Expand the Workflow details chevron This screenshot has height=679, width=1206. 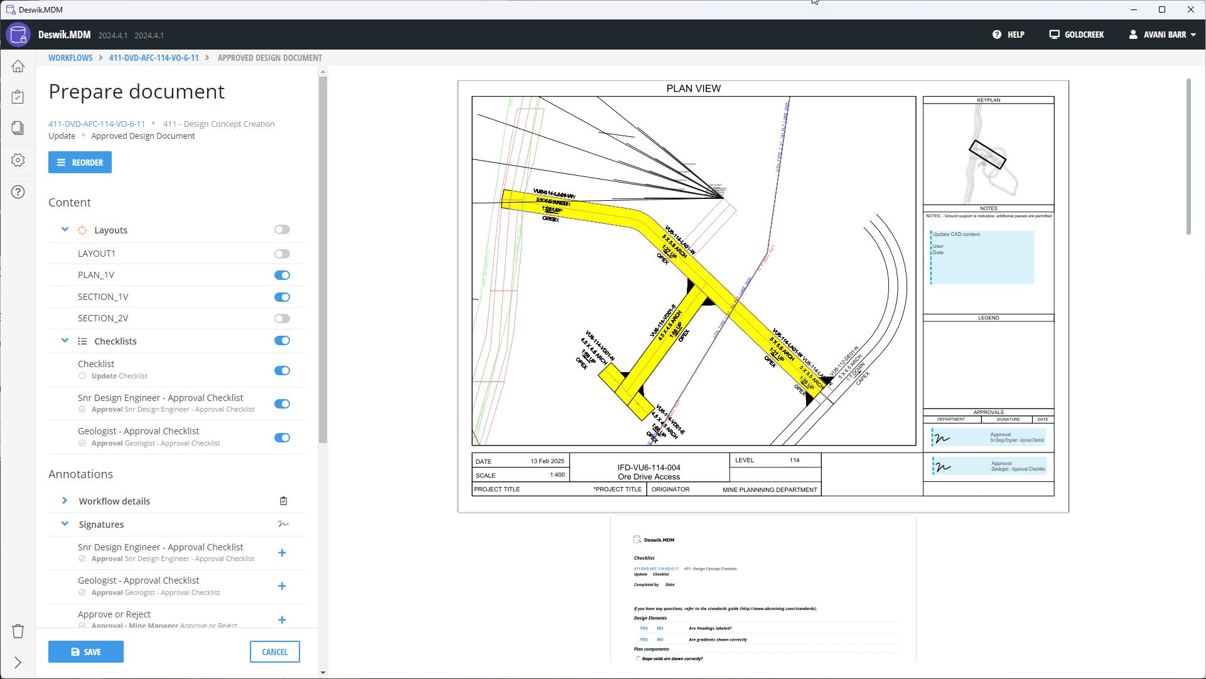(x=65, y=501)
